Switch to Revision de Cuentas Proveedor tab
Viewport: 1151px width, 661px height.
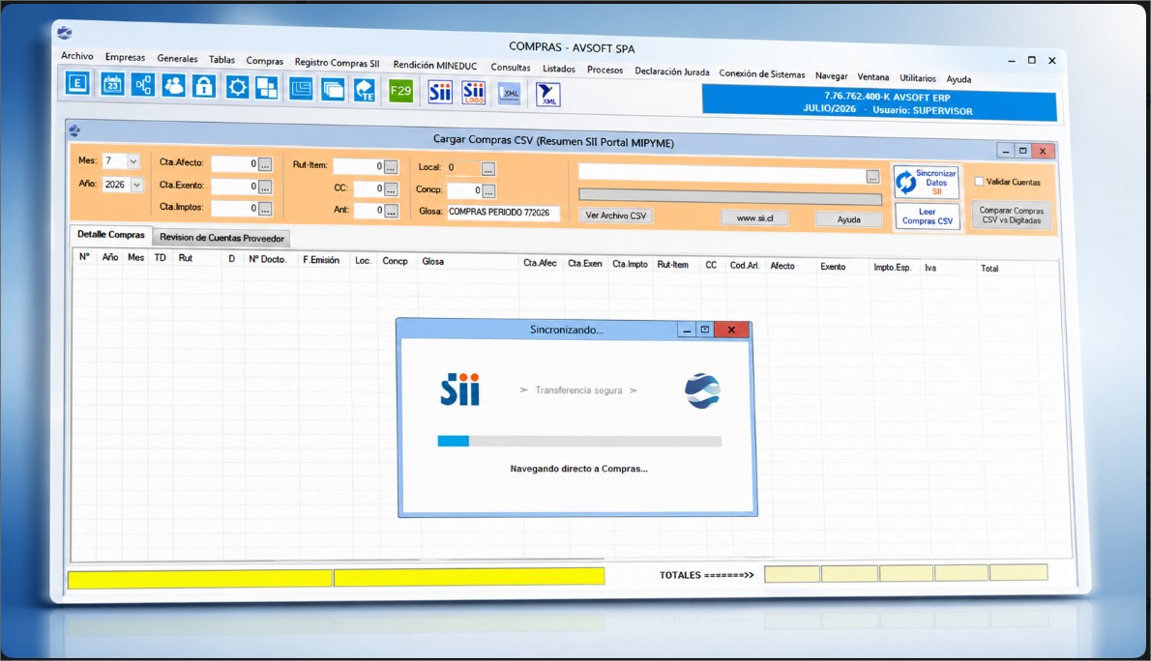pos(221,238)
